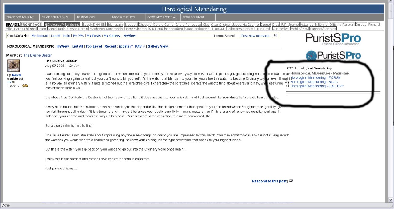394x209 pixels.
Task: Toggle the FAV checkmark link
Action: point(140,46)
